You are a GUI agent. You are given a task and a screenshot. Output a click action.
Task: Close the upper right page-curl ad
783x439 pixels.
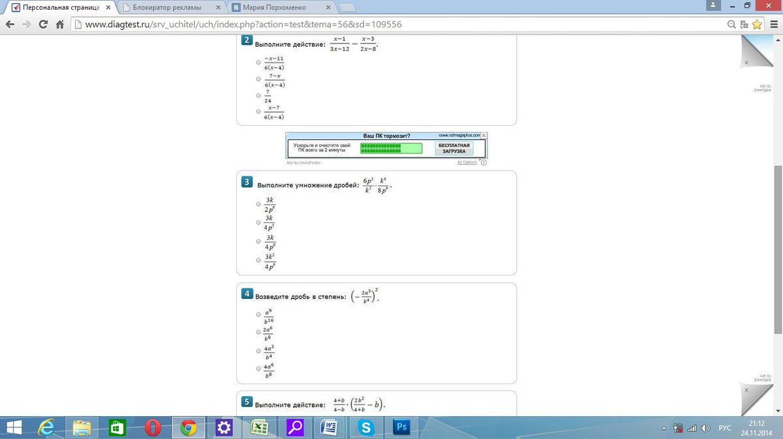[x=746, y=63]
